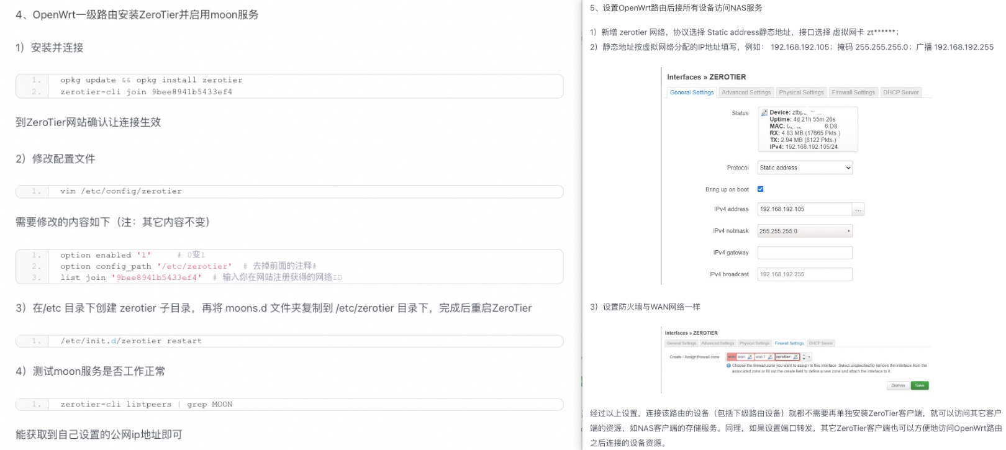Click the blue info icon below firewall zone
The width and height of the screenshot is (1006, 450).
tap(728, 366)
